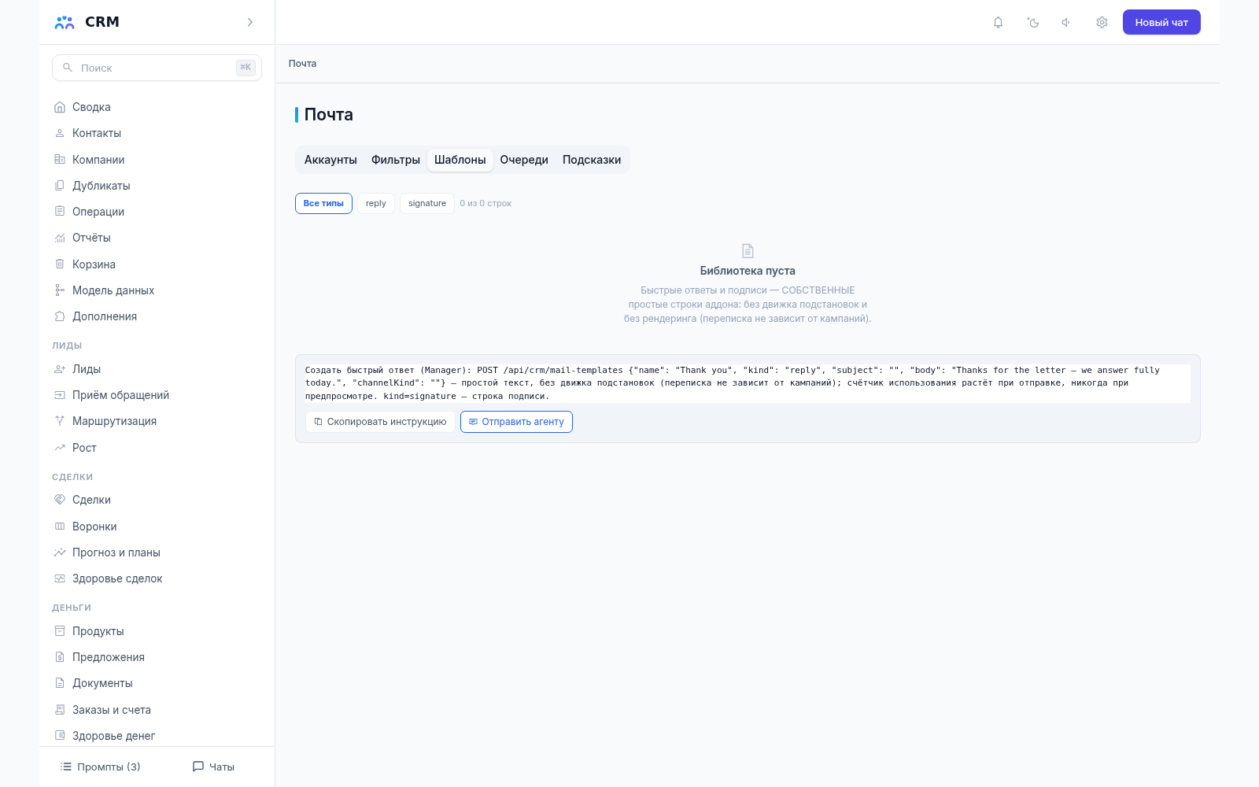
Task: Toggle sound with the speaker icon
Action: click(x=1066, y=22)
